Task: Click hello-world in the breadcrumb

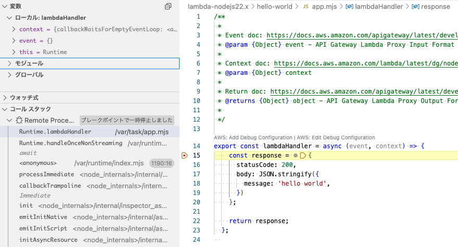Action: point(274,6)
